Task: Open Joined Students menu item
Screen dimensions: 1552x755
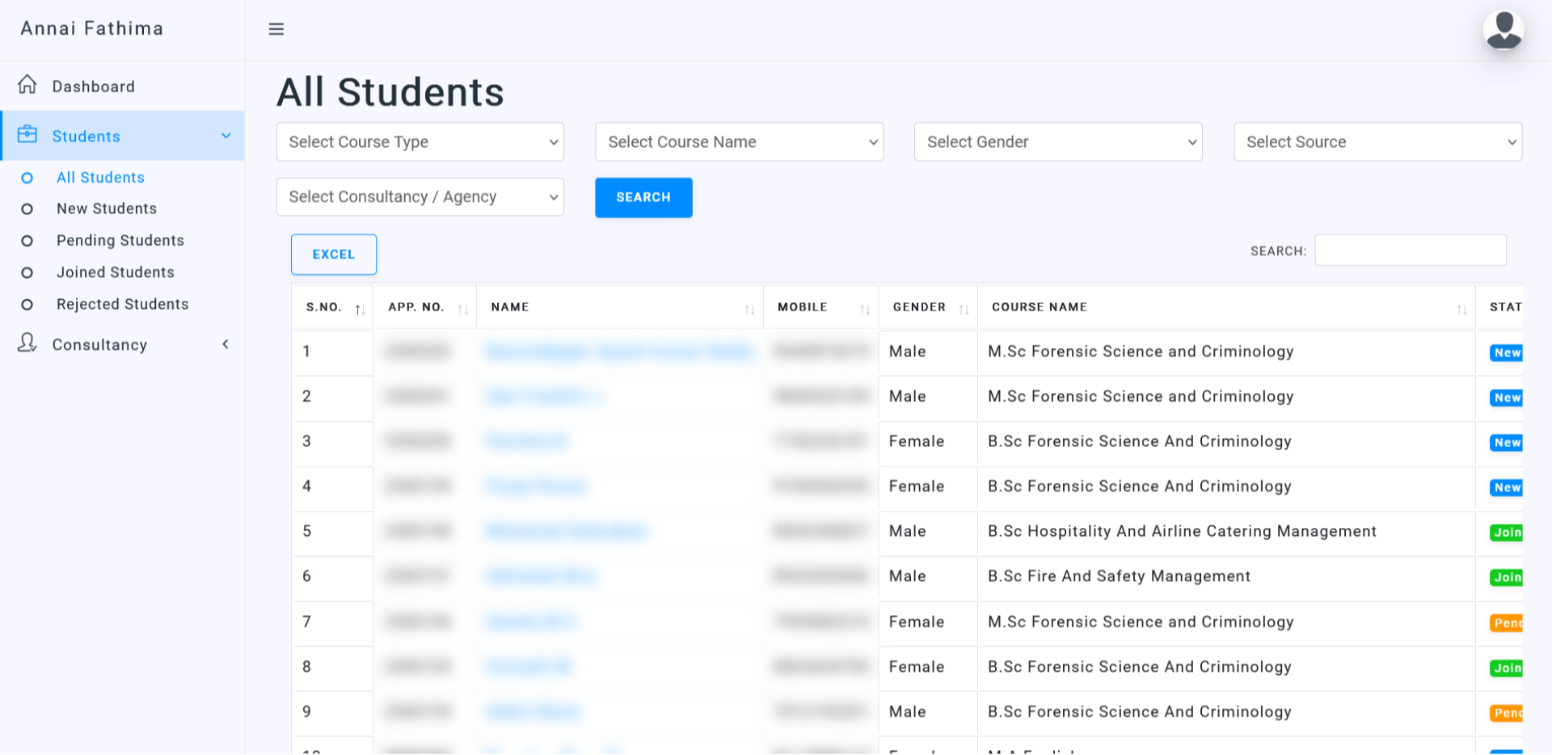Action: [115, 272]
